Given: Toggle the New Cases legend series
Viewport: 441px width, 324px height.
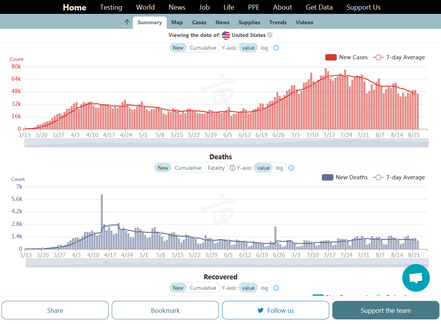Looking at the screenshot, I should tap(346, 57).
